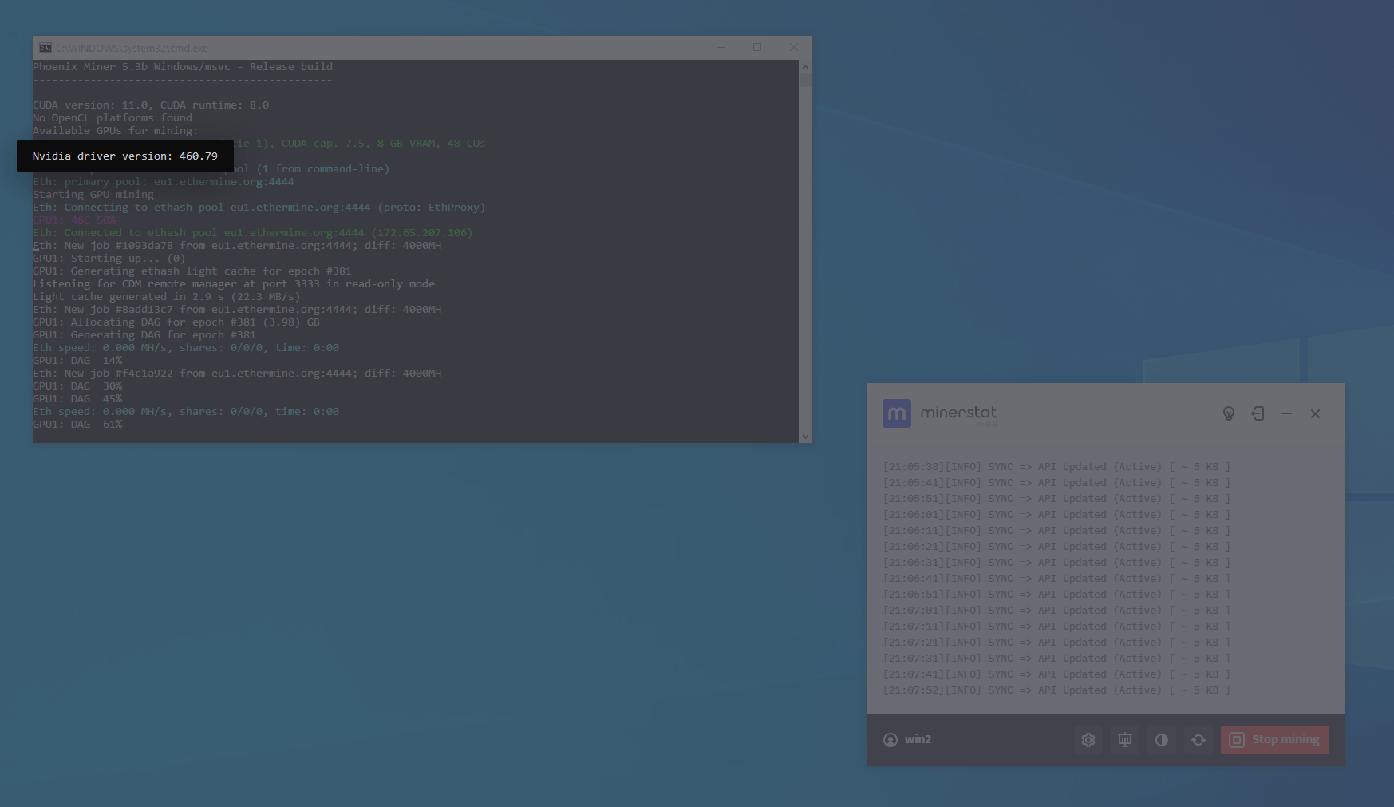Click the 'GPU1: DAG 61%' line
1394x807 pixels.
tap(77, 425)
